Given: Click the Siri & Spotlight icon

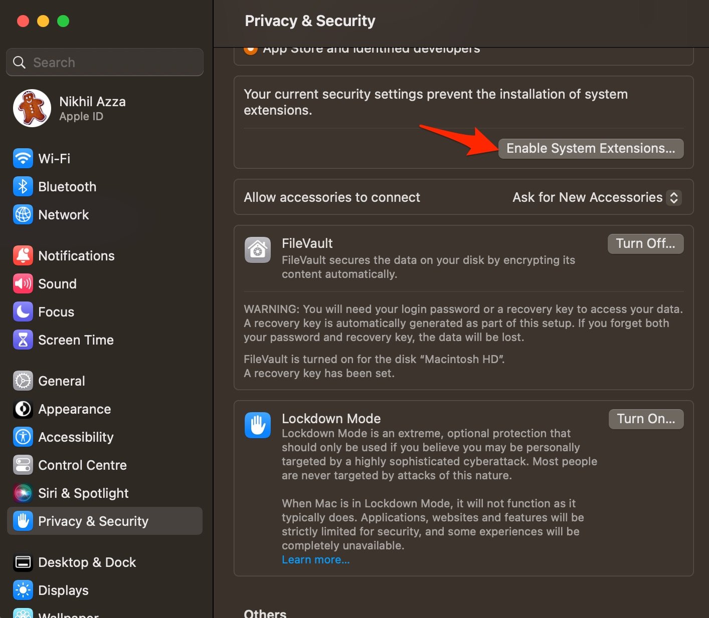Looking at the screenshot, I should (23, 493).
